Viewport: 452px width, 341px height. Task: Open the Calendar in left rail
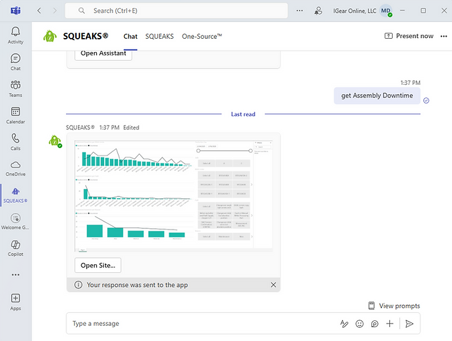[15, 115]
